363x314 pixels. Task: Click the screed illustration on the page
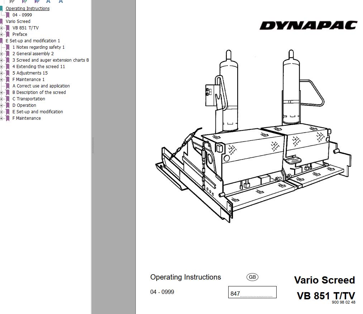[253, 136]
